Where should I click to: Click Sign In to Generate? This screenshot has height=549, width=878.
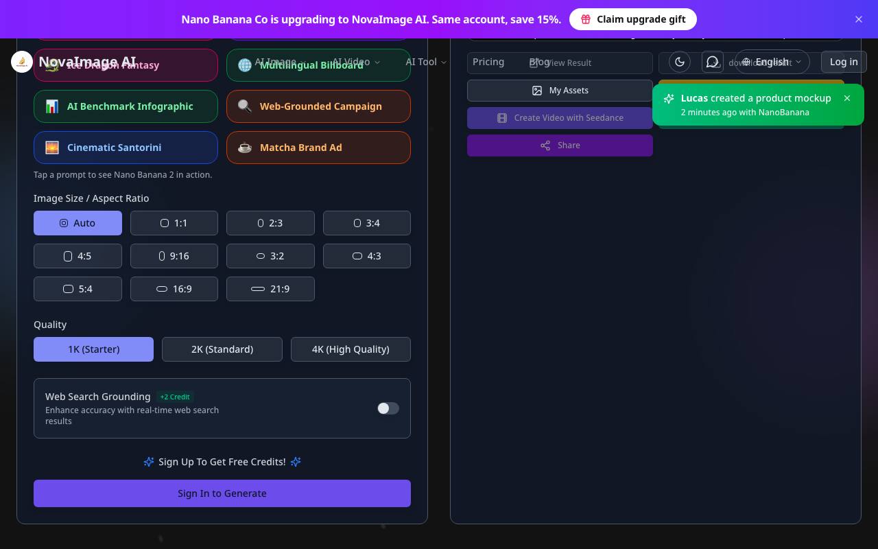click(x=222, y=493)
